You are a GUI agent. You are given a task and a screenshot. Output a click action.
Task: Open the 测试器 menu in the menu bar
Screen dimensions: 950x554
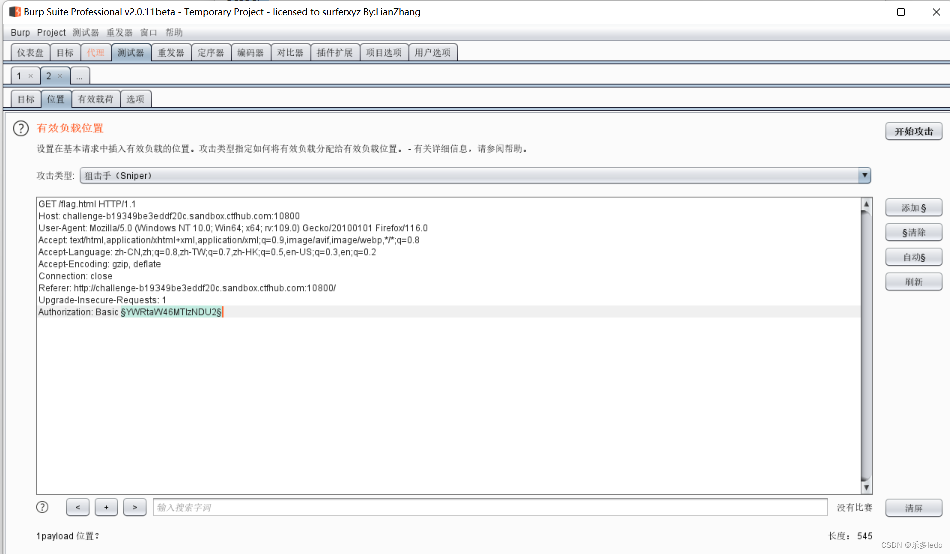[x=85, y=32]
